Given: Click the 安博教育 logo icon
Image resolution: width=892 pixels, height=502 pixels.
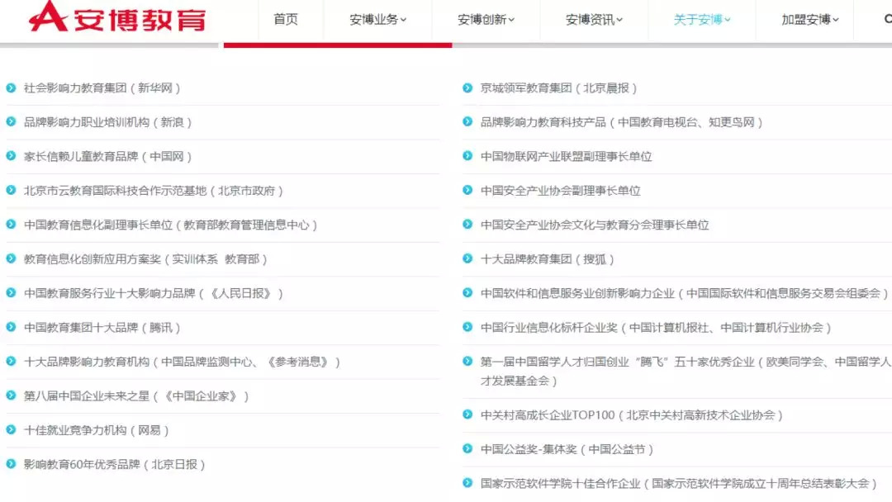Looking at the screenshot, I should tap(48, 17).
